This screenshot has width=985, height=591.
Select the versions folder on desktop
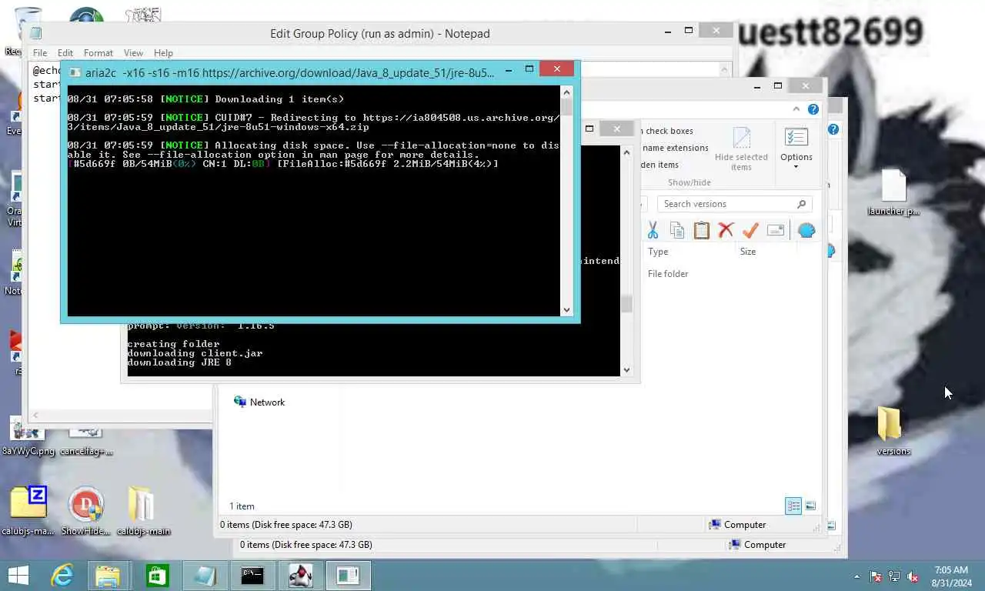click(893, 431)
